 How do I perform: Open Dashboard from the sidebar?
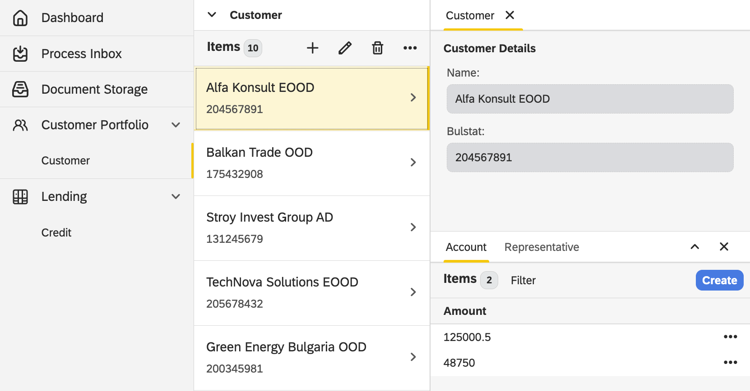(x=72, y=18)
